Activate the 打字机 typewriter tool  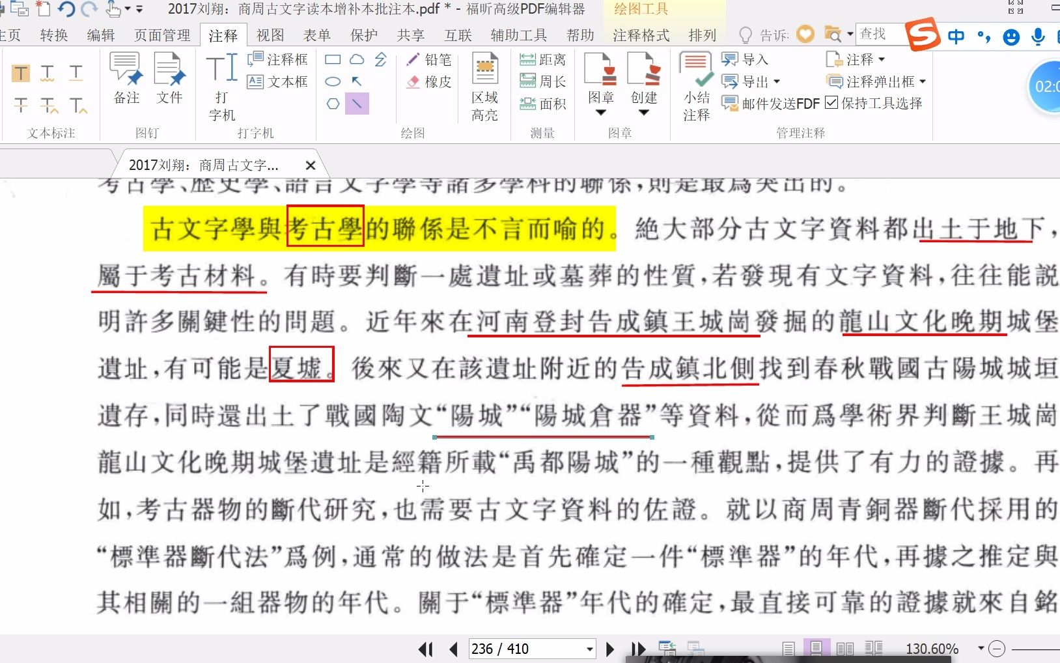[222, 88]
